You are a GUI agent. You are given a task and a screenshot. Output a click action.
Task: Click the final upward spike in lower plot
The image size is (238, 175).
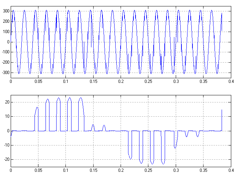coord(222,120)
